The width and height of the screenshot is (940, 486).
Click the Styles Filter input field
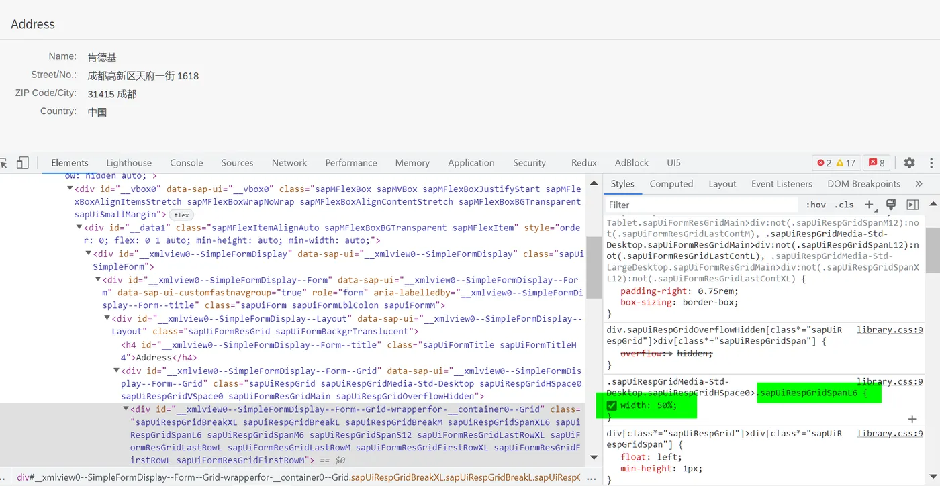(702, 205)
